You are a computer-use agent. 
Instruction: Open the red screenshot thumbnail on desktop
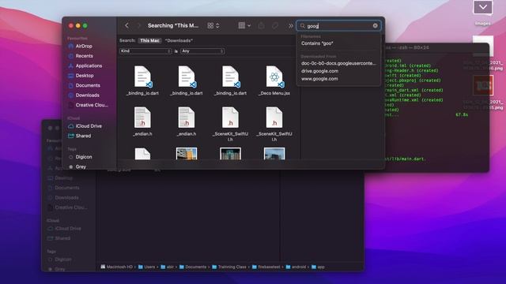coord(483,85)
